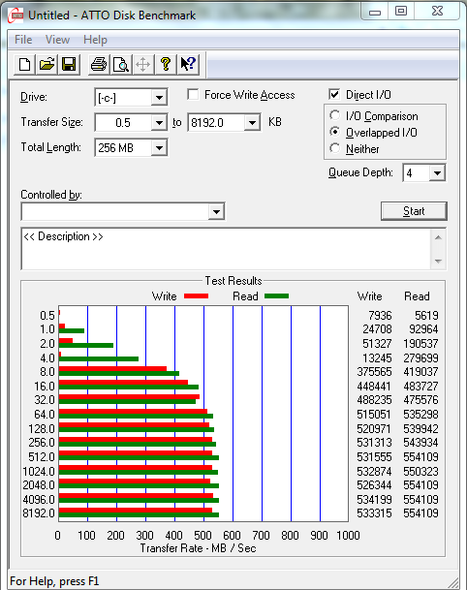Expand the Drive dropdown
Image resolution: width=467 pixels, height=590 pixels.
[159, 98]
